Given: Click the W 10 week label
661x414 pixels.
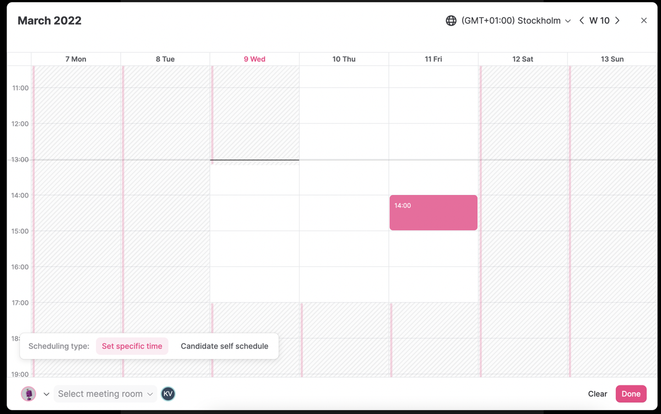Looking at the screenshot, I should pos(599,21).
